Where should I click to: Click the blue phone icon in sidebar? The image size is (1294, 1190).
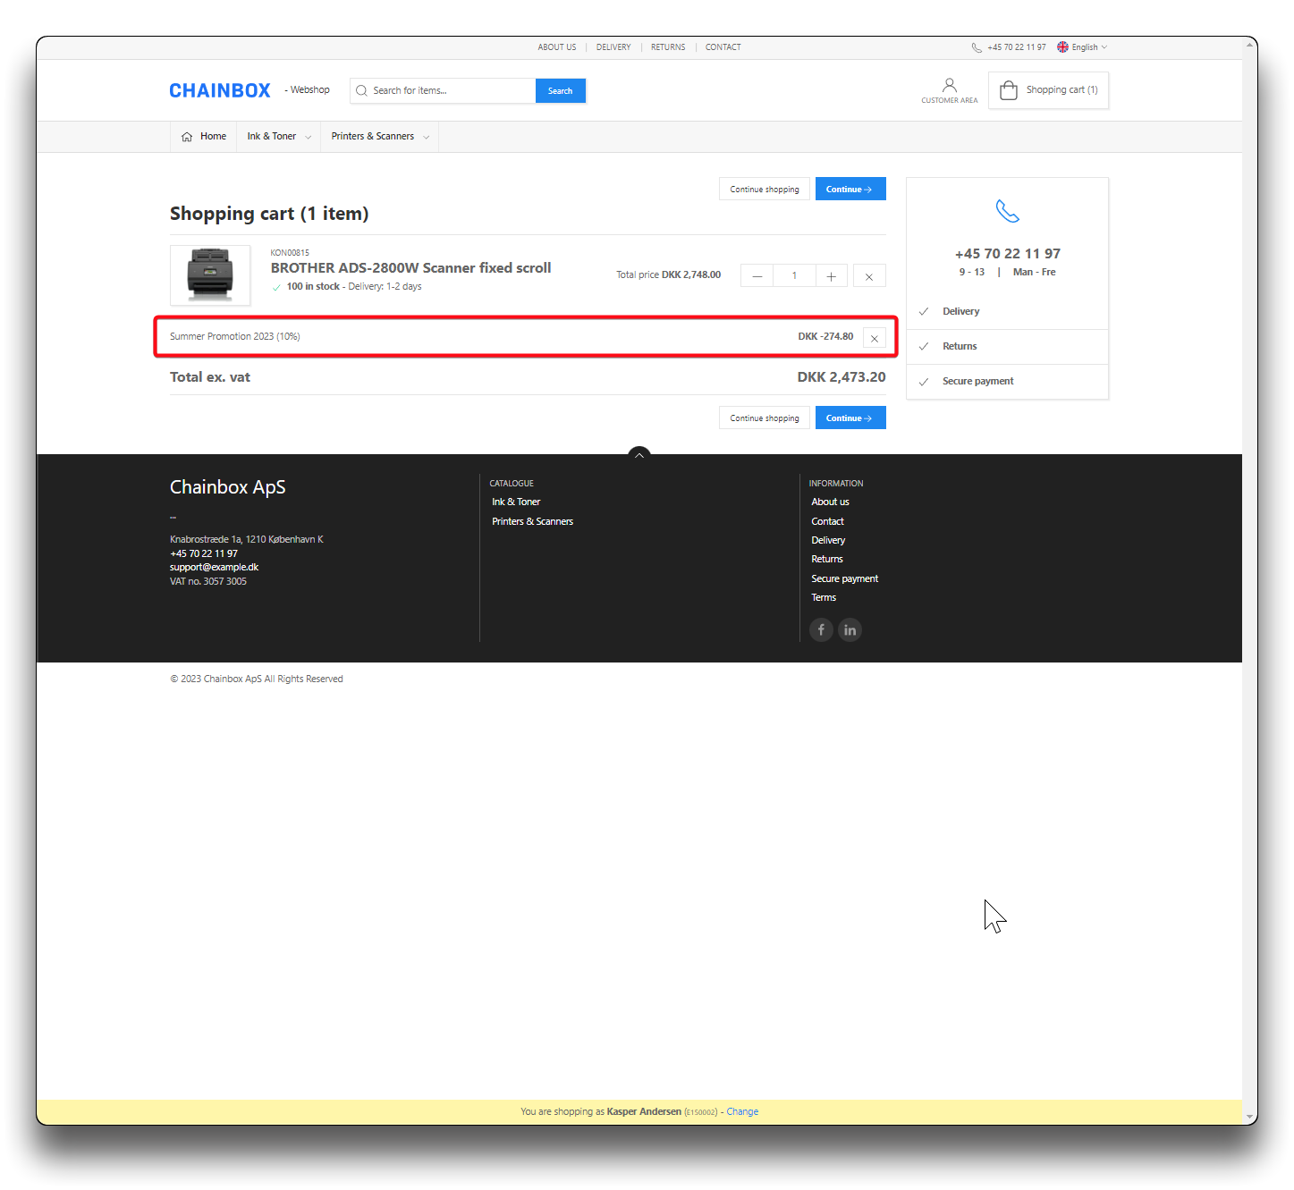(1007, 211)
